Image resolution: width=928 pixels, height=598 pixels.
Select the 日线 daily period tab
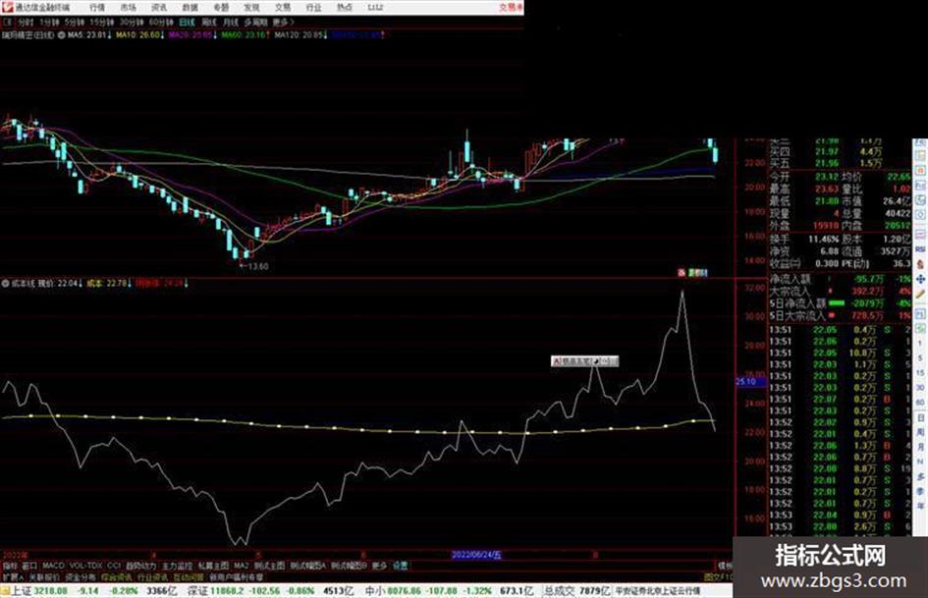pyautogui.click(x=187, y=22)
